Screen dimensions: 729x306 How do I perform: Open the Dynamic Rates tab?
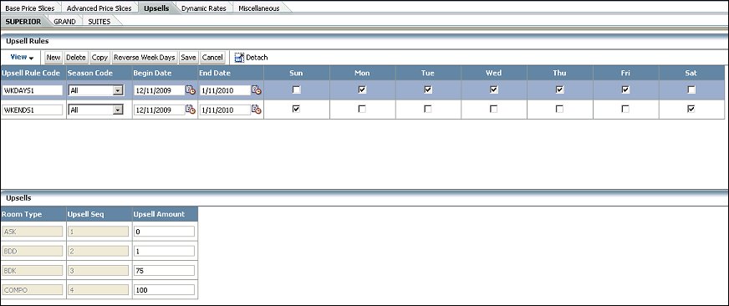(204, 8)
